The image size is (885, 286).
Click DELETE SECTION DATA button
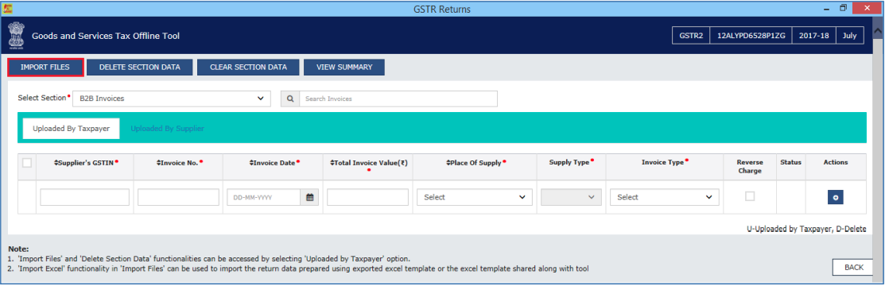click(140, 67)
